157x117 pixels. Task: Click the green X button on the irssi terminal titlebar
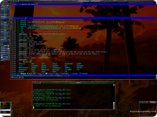[17, 1]
